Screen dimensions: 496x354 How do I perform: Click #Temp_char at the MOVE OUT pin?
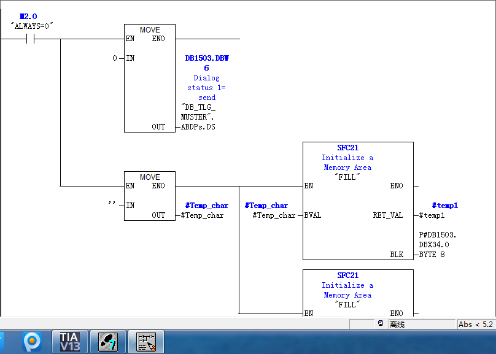pos(202,215)
